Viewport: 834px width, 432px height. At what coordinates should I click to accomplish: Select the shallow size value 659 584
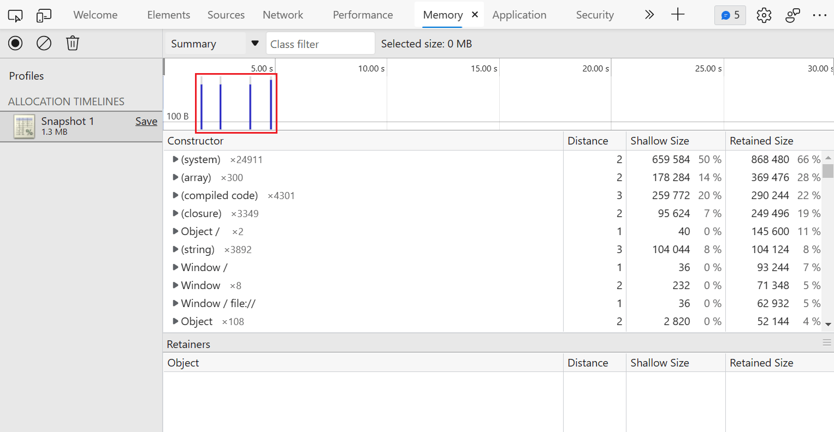[x=671, y=159]
